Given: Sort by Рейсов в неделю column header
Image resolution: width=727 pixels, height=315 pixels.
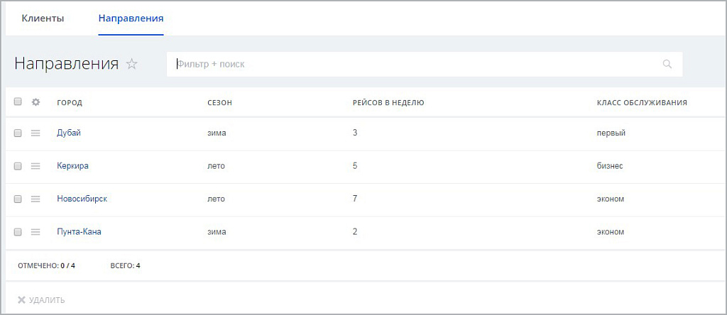Looking at the screenshot, I should 388,103.
